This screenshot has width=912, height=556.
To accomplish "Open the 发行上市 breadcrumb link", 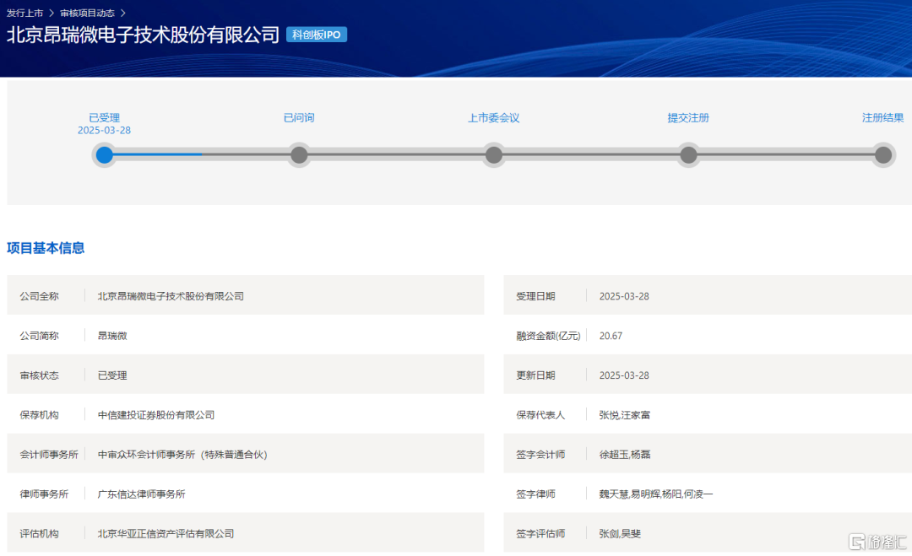I will click(25, 13).
